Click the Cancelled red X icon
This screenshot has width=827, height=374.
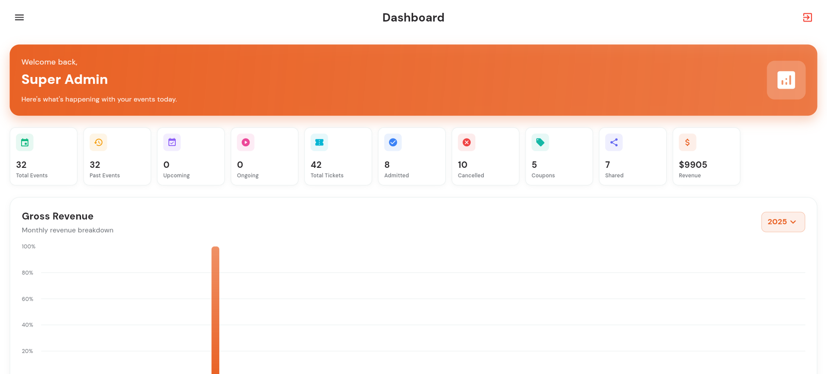tap(467, 143)
